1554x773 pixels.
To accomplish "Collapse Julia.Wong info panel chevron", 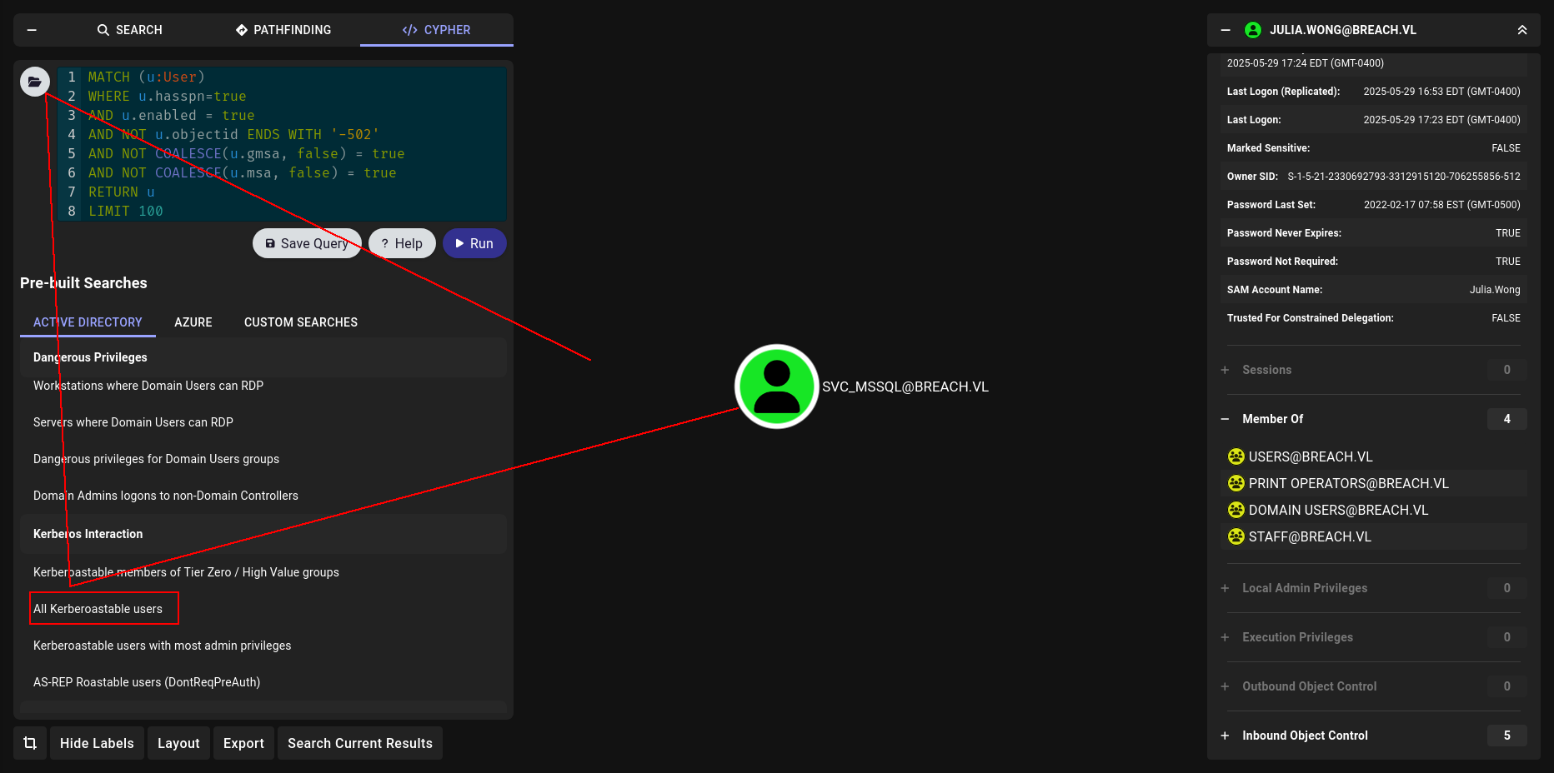I will tap(1522, 30).
